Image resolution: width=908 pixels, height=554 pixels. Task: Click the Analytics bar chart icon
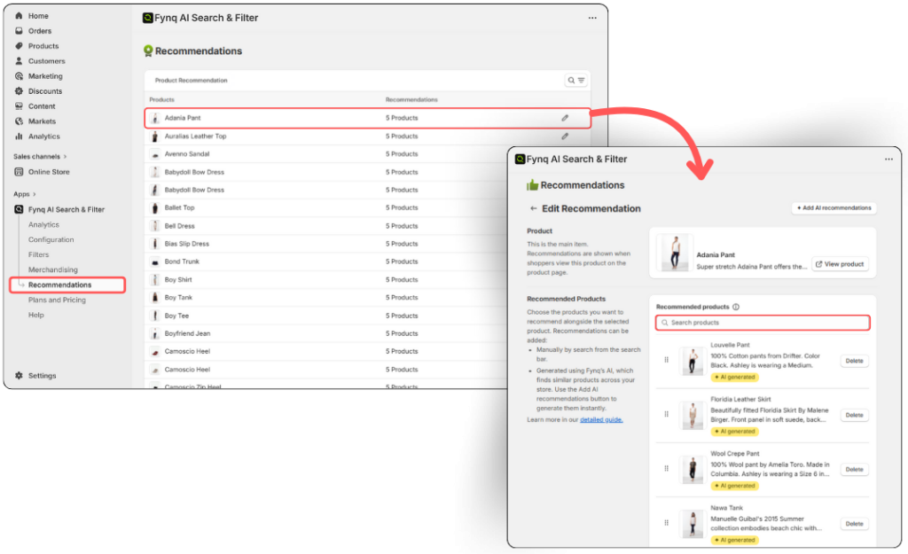tap(19, 137)
